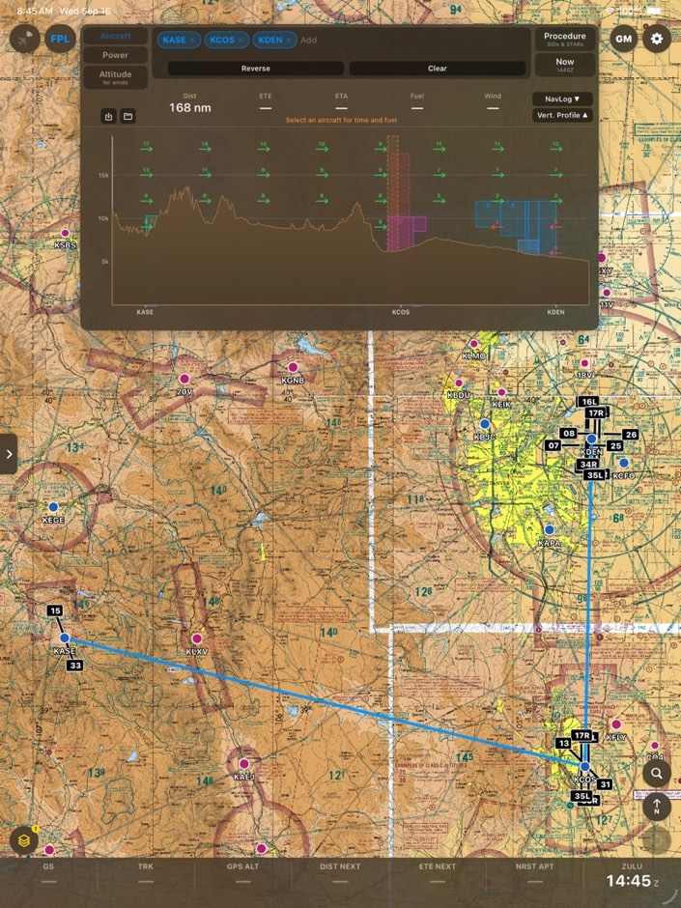Image resolution: width=681 pixels, height=908 pixels.
Task: Select the KBJC airport marker
Action: [x=485, y=424]
